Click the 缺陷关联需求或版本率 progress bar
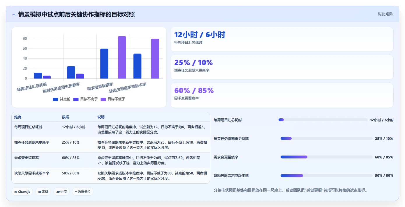Viewport: 405px width, 207px height. point(326,176)
